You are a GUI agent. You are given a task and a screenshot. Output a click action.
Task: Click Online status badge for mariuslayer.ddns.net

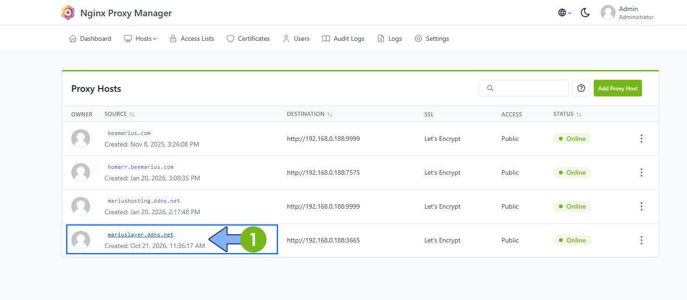coord(572,240)
